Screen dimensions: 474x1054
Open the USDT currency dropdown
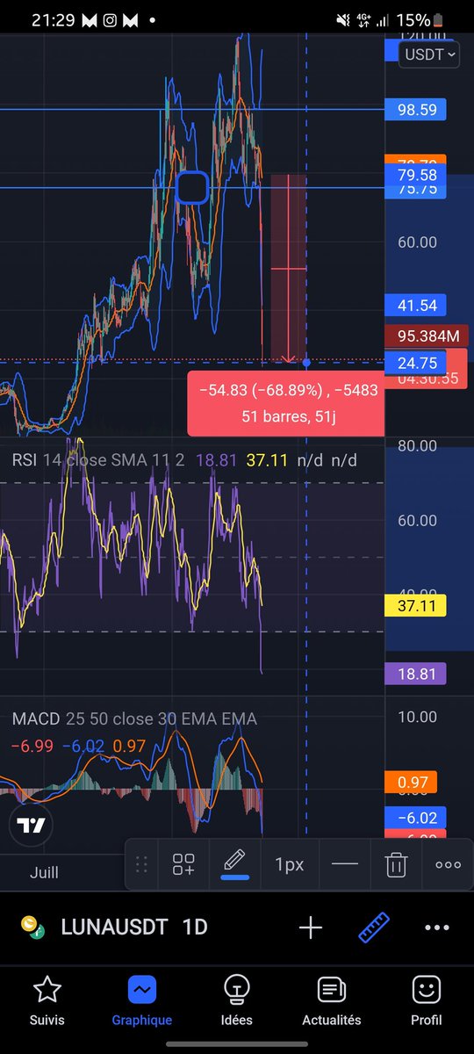pyautogui.click(x=429, y=54)
